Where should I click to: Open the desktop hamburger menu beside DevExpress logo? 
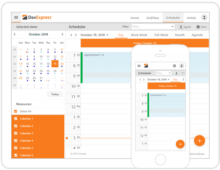pyautogui.click(x=16, y=18)
